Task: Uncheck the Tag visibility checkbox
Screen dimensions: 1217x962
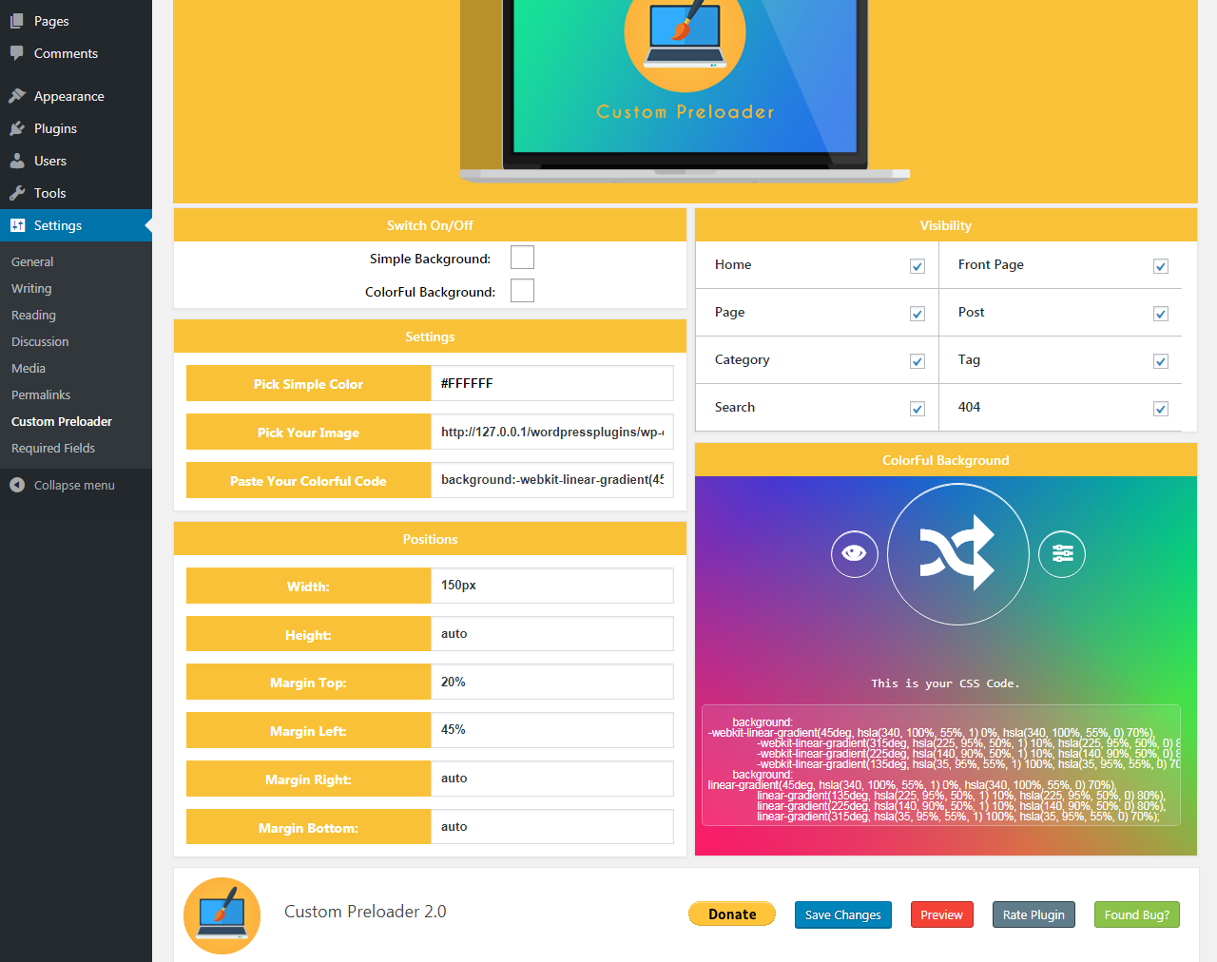Action: click(1161, 361)
